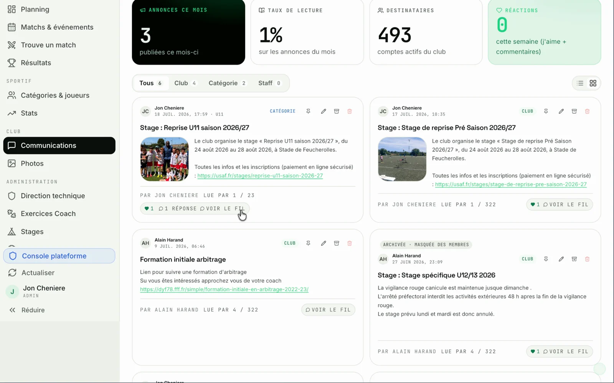Select the Catégorie filter tab
The image size is (614, 383).
[x=227, y=83]
